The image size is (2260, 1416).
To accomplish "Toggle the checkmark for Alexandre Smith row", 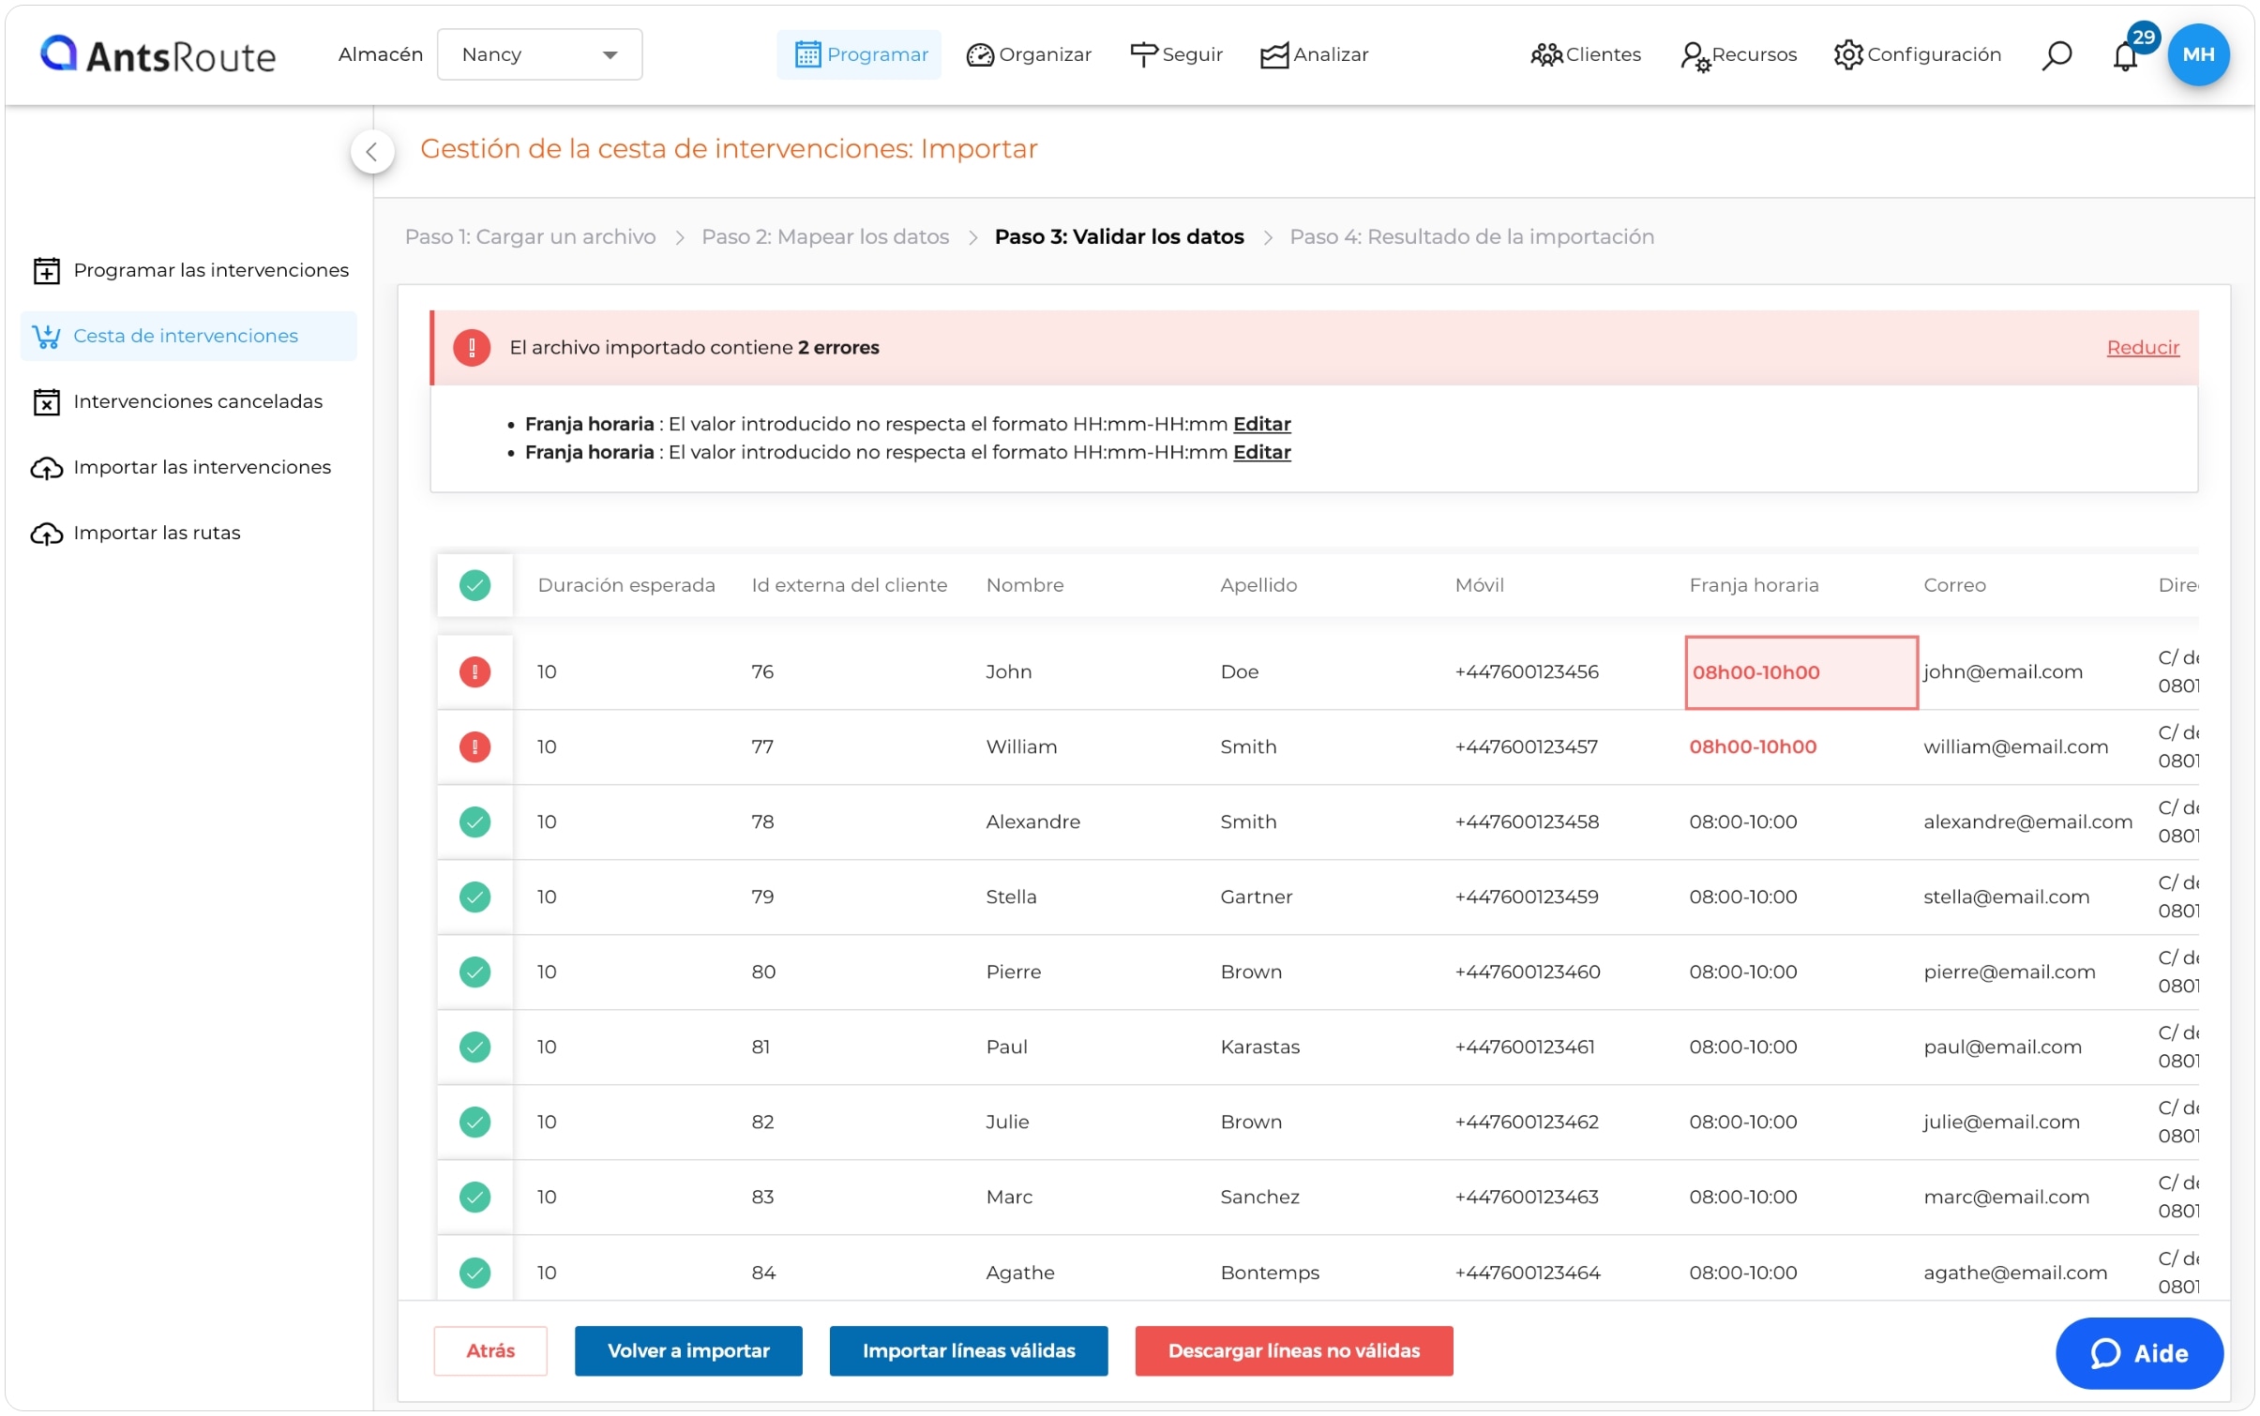I will point(475,821).
